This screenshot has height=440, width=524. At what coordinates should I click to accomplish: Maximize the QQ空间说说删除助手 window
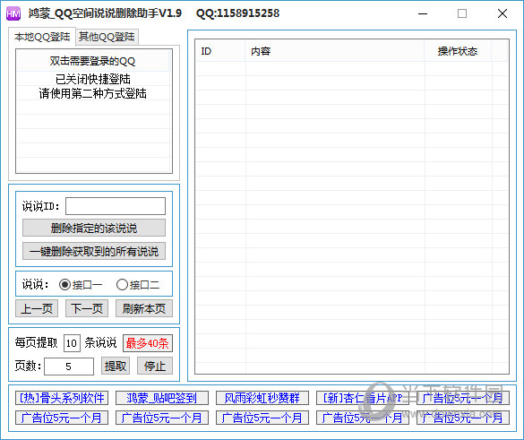pos(462,13)
